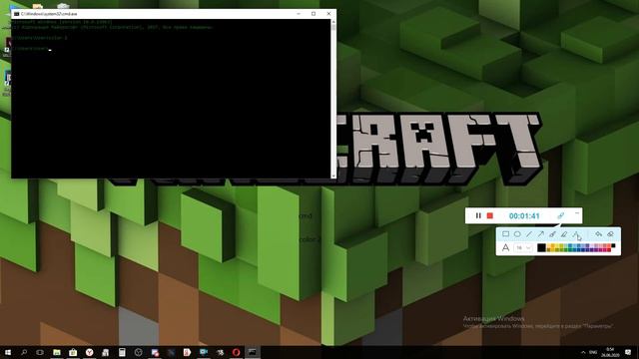Open the Calculator taskbar icon
Image resolution: width=639 pixels, height=359 pixels.
pos(122,352)
